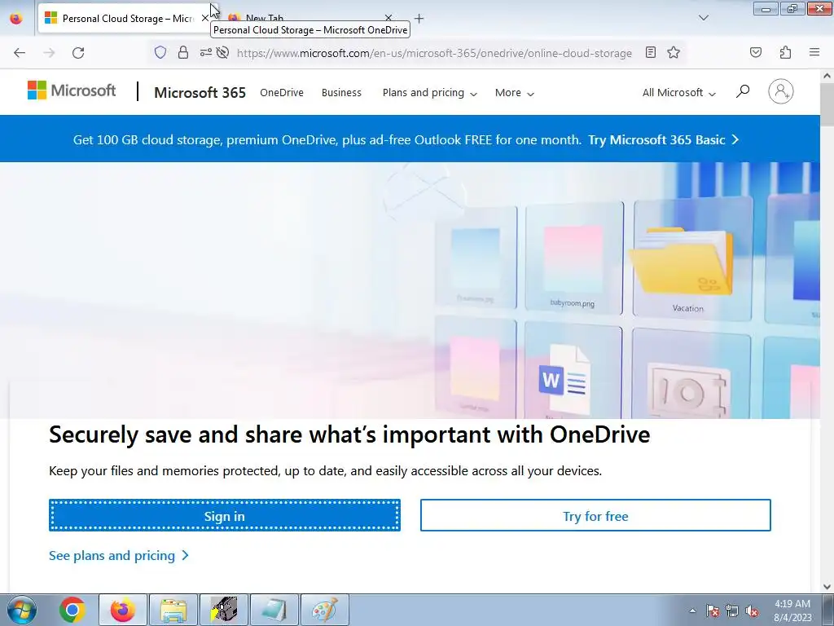Screen dimensions: 834x626
Task: Click the muted volume tray icon
Action: (752, 611)
